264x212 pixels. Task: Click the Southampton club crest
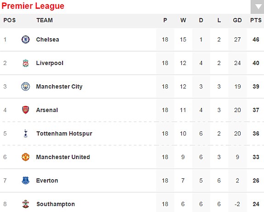(26, 204)
